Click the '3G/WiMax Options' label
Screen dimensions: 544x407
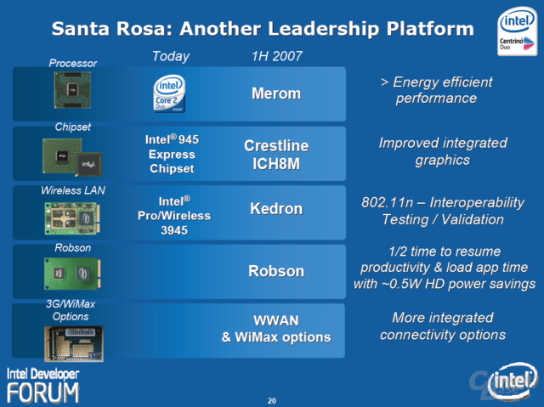click(71, 310)
